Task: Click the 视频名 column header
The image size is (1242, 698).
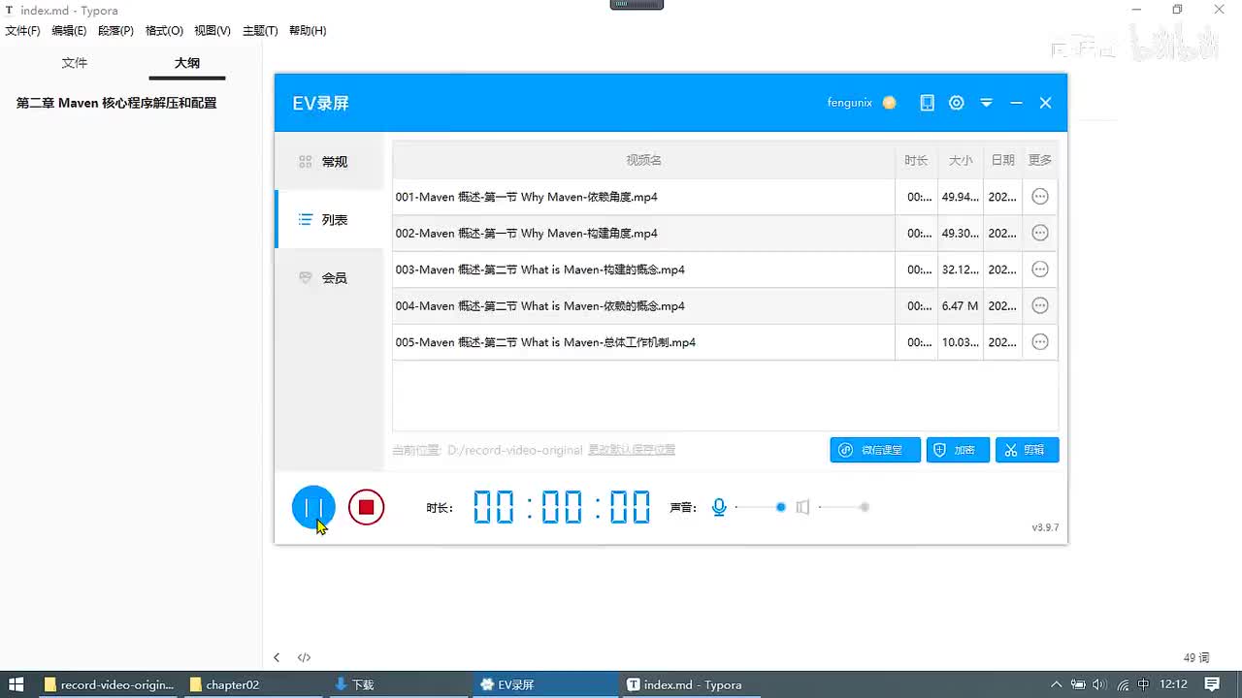Action: (643, 160)
